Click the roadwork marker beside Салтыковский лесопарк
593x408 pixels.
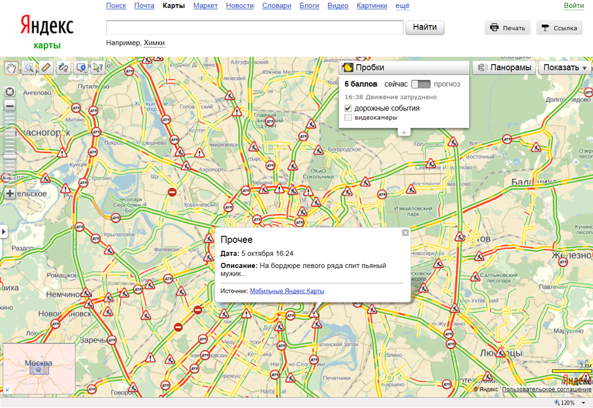tap(475, 277)
